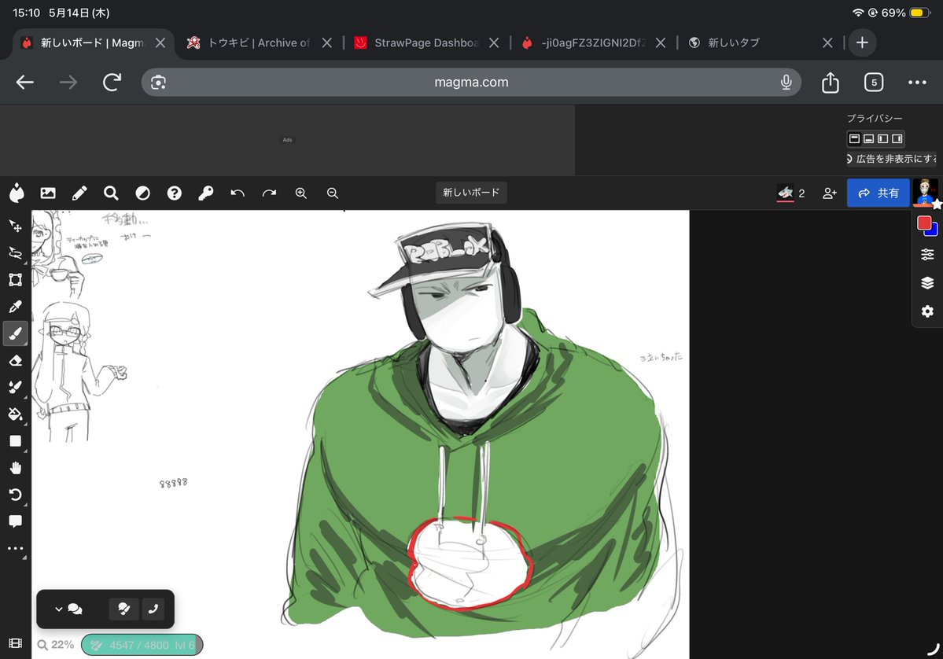The height and width of the screenshot is (659, 943).
Task: Start voice call with phone button
Action: [x=153, y=609]
